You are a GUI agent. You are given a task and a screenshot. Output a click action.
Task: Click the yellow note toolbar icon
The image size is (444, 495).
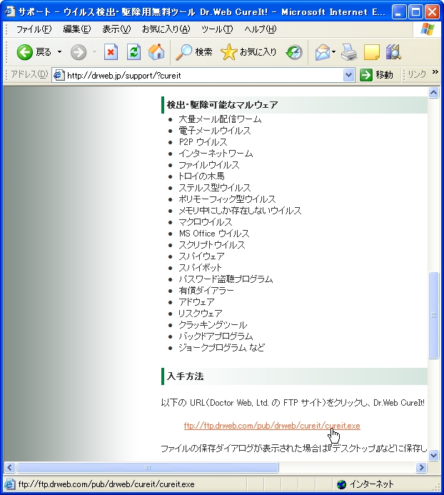point(372,52)
